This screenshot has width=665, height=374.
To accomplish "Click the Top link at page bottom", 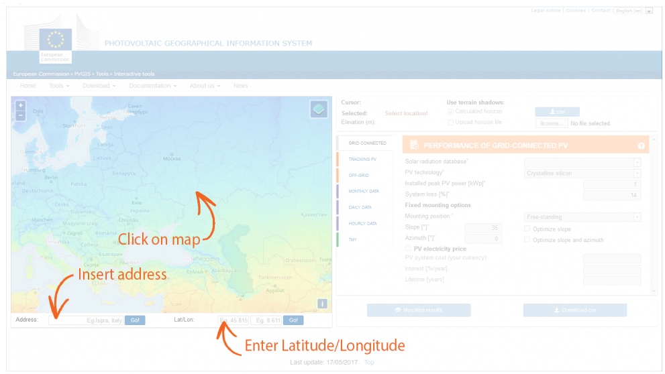I will click(369, 362).
